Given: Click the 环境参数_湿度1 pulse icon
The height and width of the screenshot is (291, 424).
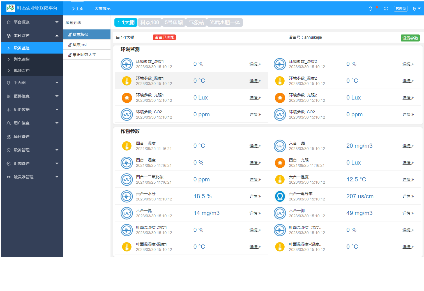Looking at the screenshot, I should point(127,64).
